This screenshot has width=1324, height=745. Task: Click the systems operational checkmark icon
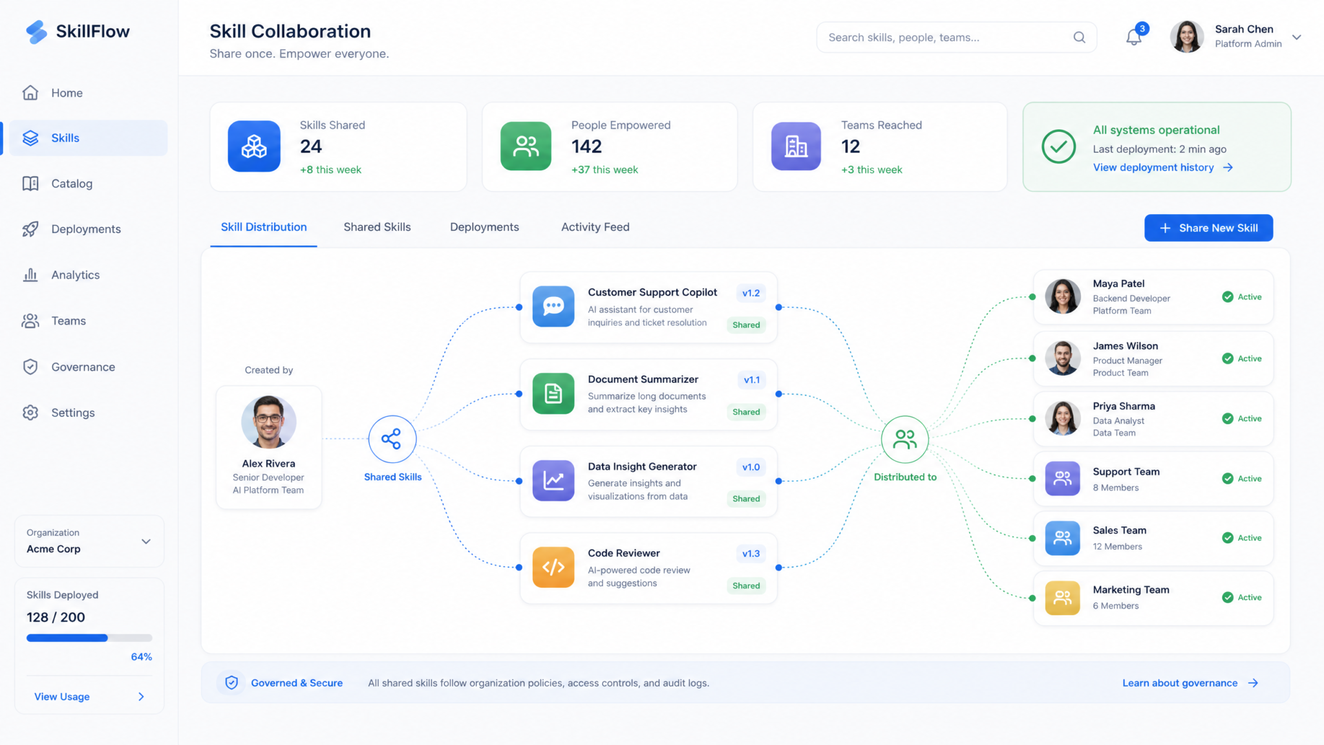coord(1059,147)
